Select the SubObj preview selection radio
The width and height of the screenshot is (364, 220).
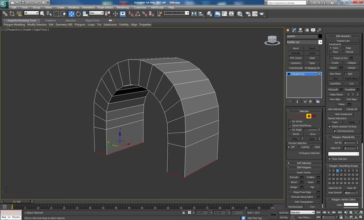299,147
